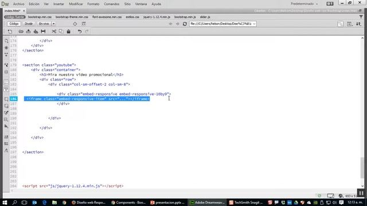Switch to En vivo live view

[x=44, y=24]
